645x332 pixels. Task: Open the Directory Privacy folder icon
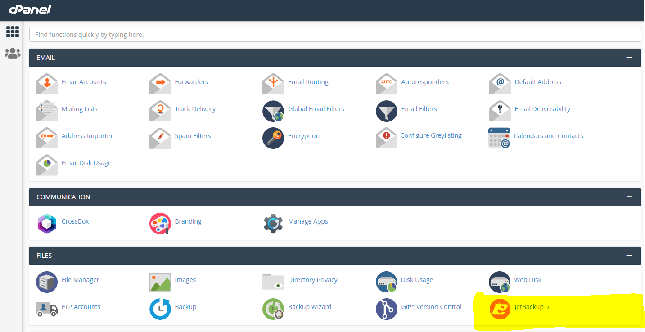pyautogui.click(x=273, y=282)
